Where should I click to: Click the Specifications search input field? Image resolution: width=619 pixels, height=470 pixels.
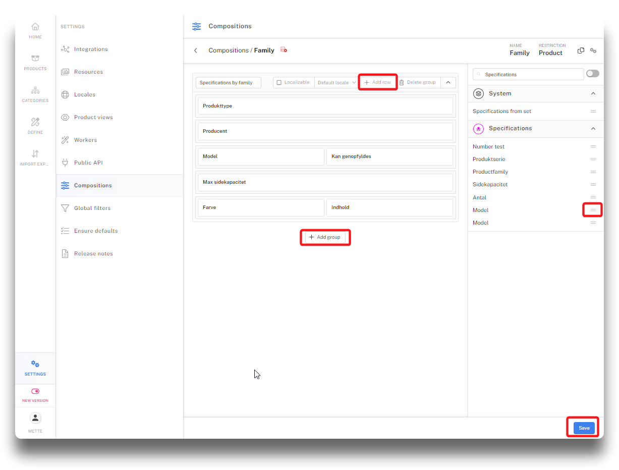(x=530, y=74)
